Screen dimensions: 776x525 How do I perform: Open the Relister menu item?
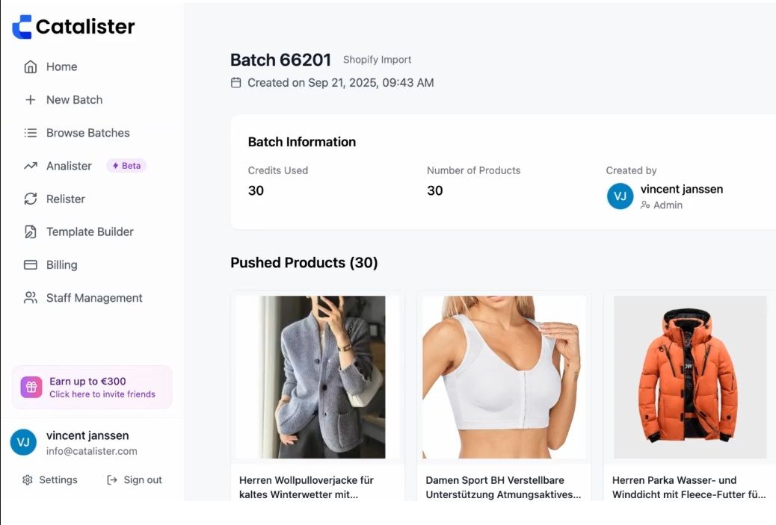click(66, 199)
